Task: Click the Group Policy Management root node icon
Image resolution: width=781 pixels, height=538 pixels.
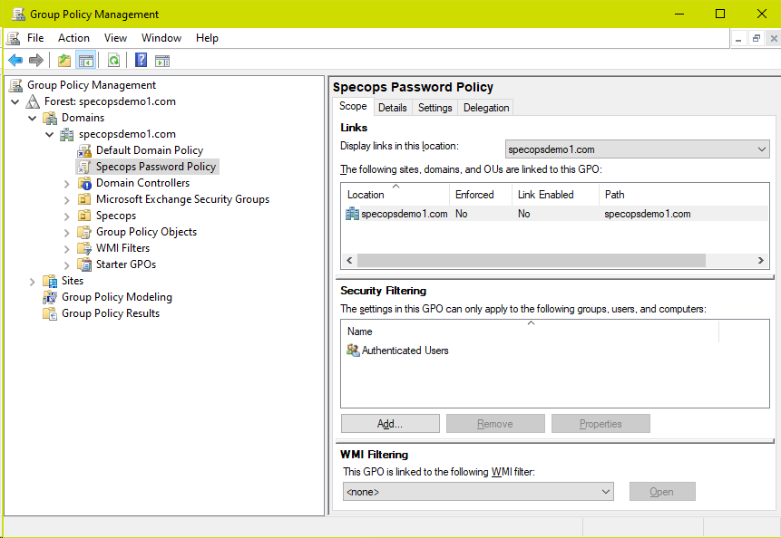Action: (16, 85)
